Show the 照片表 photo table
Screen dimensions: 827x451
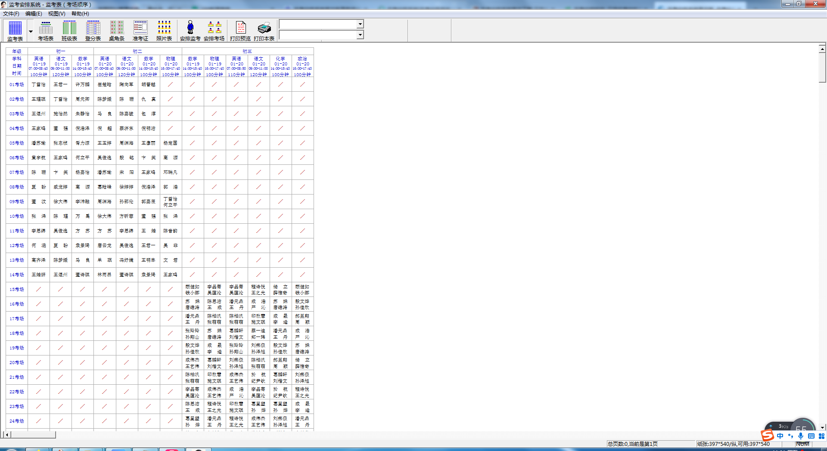point(164,31)
